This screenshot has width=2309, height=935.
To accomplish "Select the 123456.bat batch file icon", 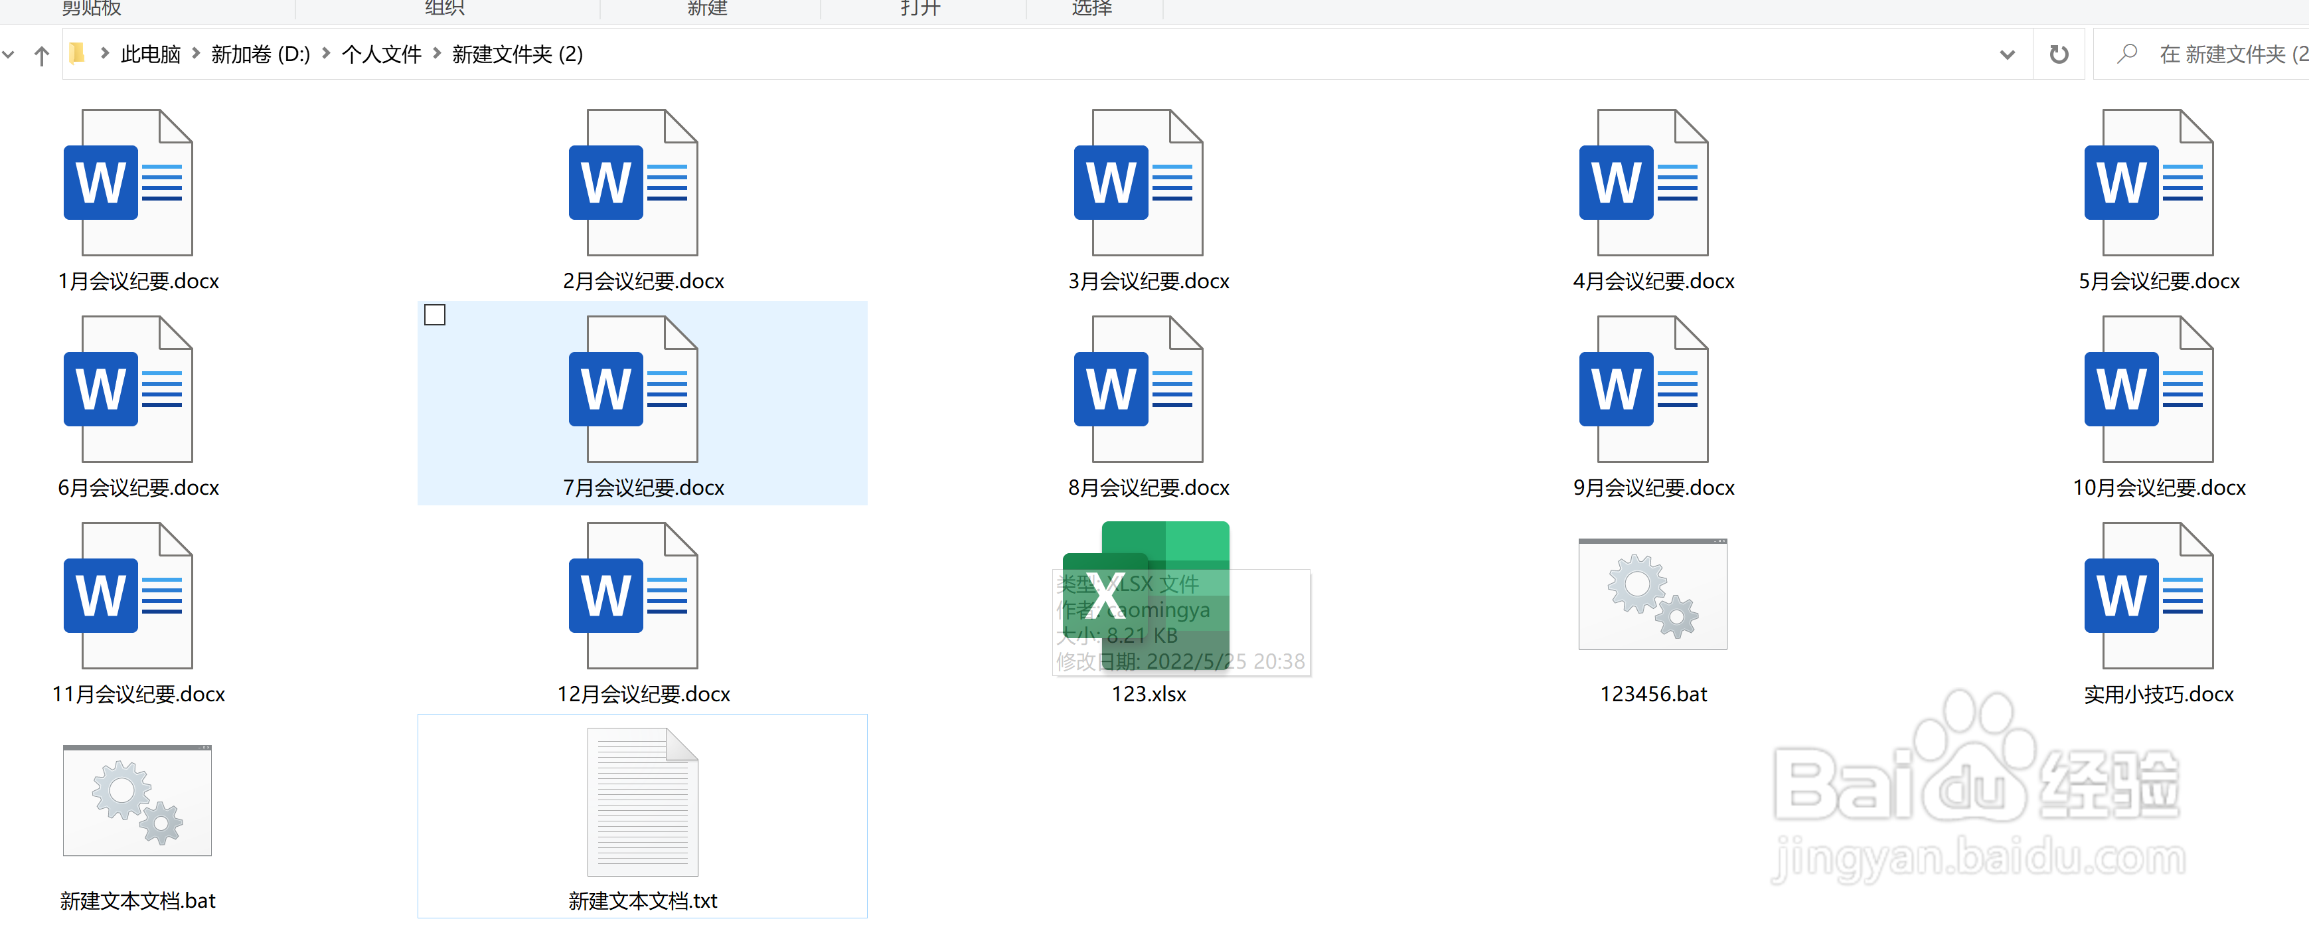I will pos(1652,594).
